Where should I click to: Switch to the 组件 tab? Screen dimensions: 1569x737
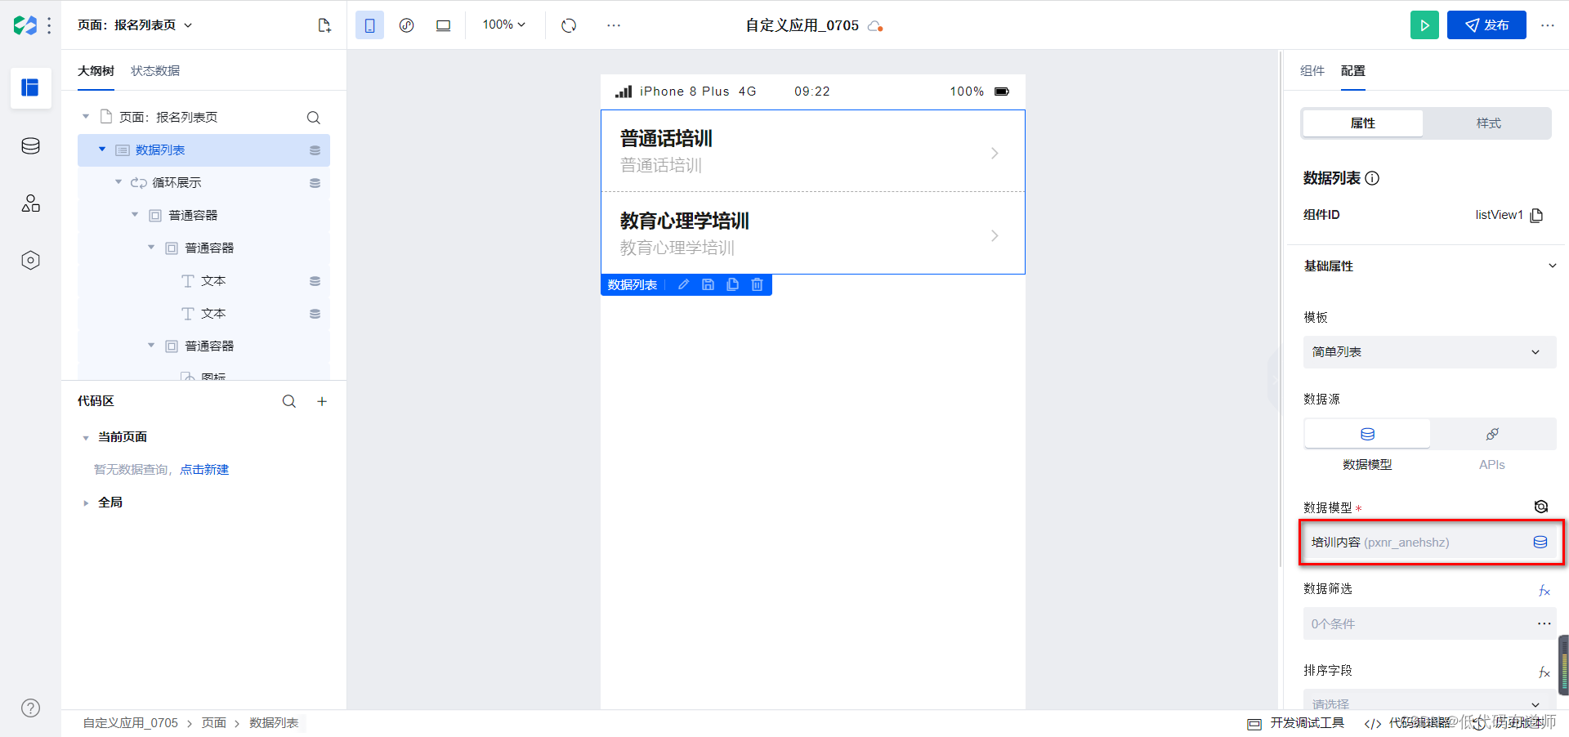click(x=1312, y=71)
